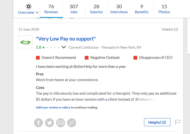View the Salaries tab
Screen dimensions: 190x134
coord(96,9)
